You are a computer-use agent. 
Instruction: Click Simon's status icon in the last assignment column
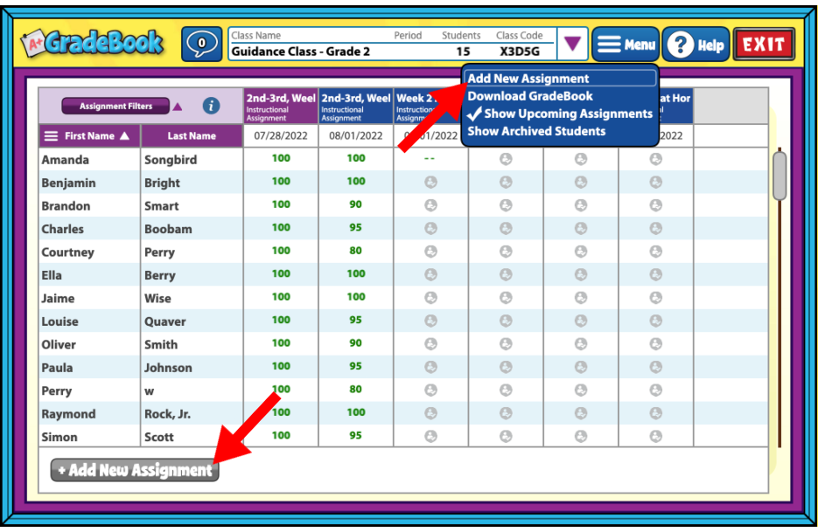656,436
